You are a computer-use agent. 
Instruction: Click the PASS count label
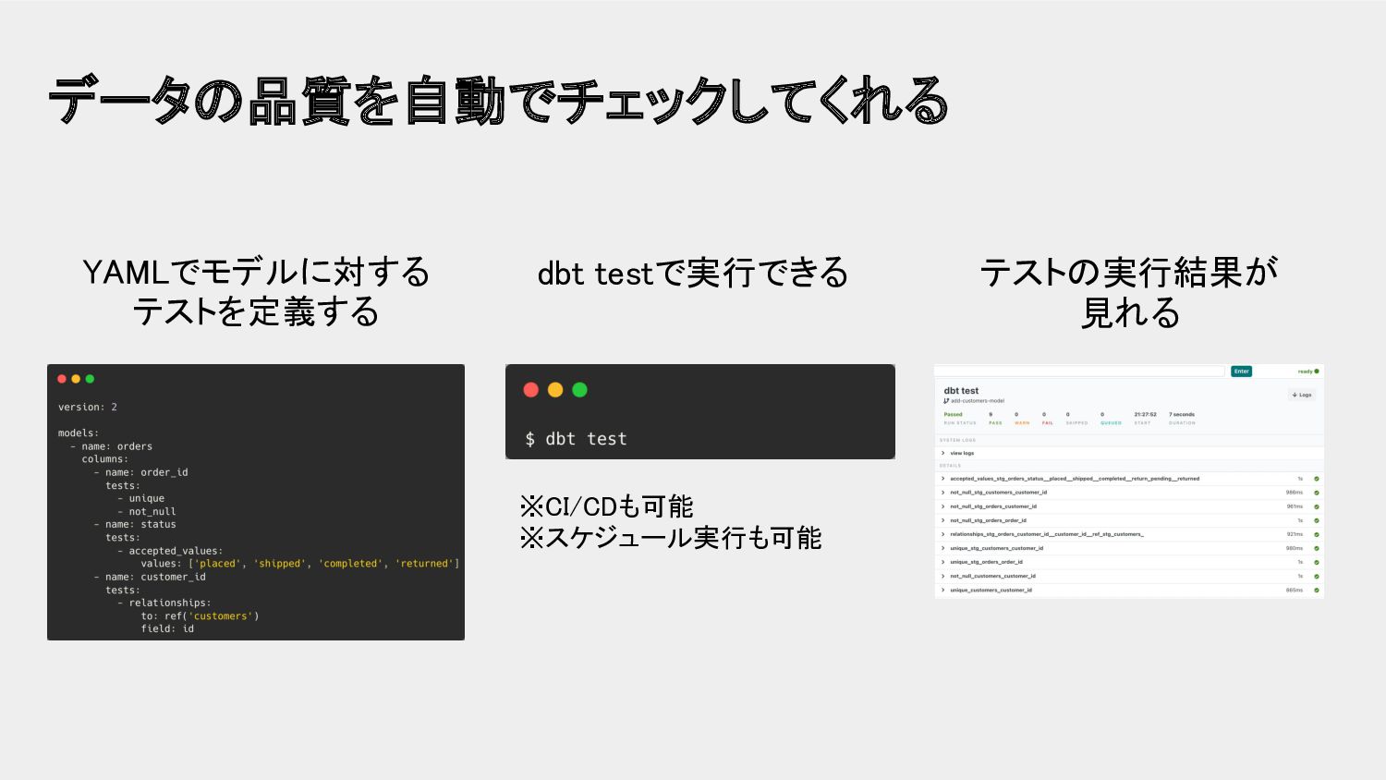click(995, 423)
